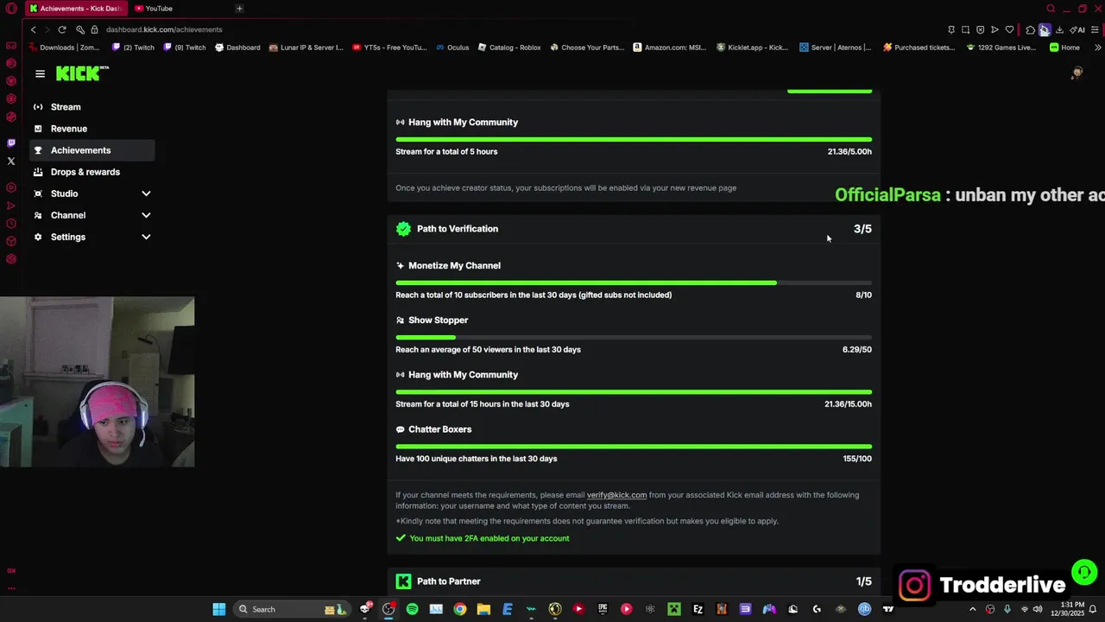Open the Revenue page in sidebar
The width and height of the screenshot is (1105, 622).
point(69,129)
